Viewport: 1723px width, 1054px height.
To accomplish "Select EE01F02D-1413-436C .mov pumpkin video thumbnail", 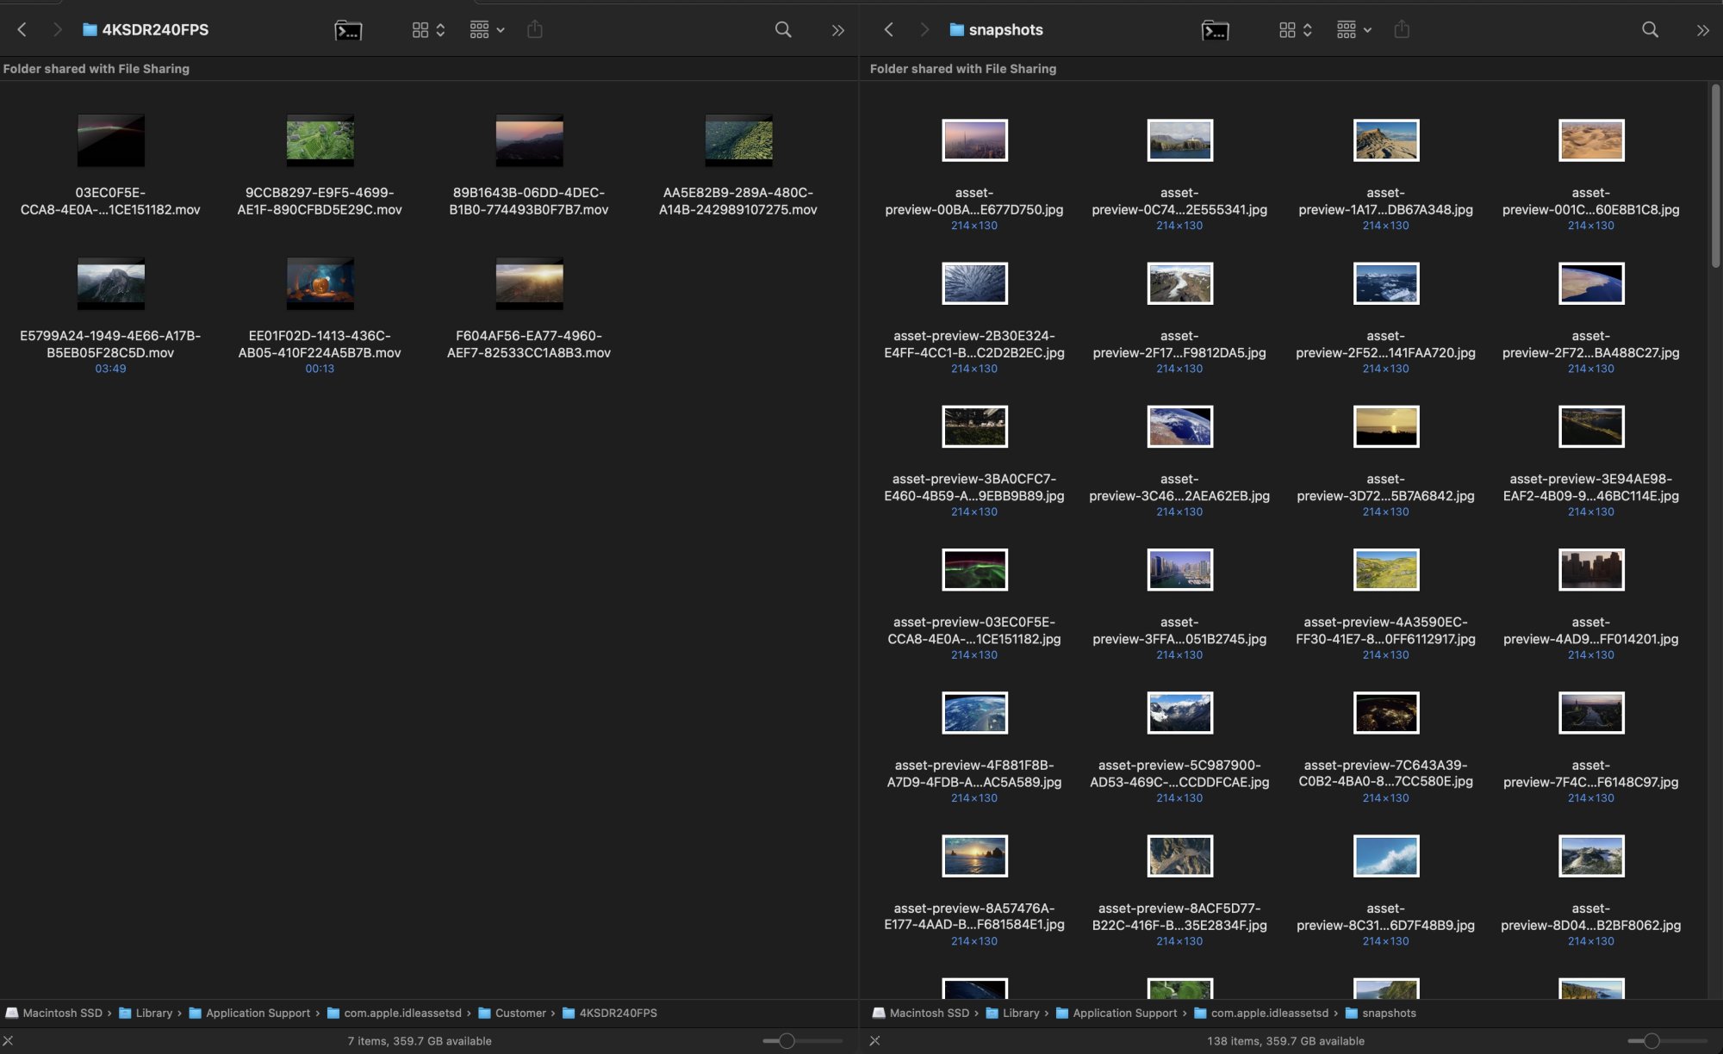I will click(x=320, y=283).
